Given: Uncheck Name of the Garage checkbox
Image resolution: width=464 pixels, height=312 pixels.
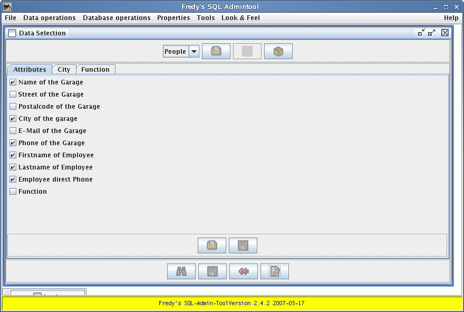Looking at the screenshot, I should pos(13,82).
